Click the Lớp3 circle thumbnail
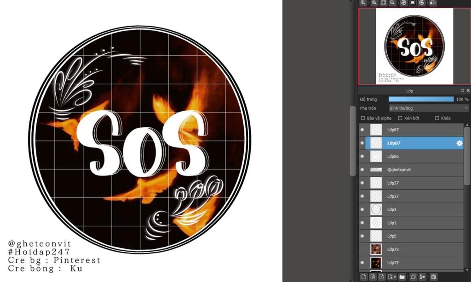Screen dimensions: 471x282 [376, 209]
